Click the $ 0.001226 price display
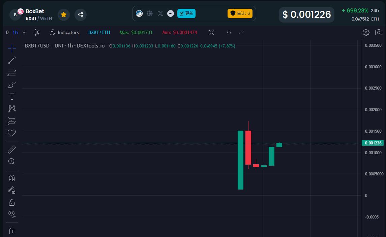Viewport: 386px width, 237px height. tap(306, 14)
